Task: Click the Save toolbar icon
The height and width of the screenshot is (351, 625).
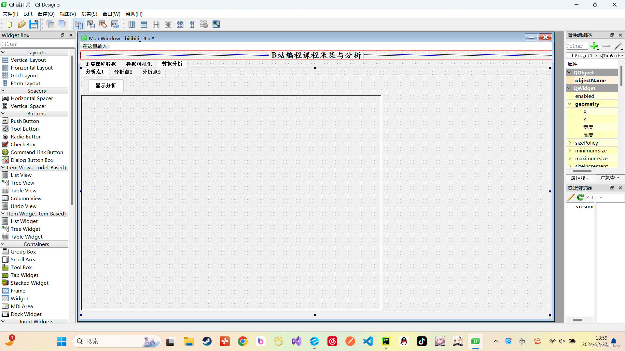Action: click(x=34, y=24)
